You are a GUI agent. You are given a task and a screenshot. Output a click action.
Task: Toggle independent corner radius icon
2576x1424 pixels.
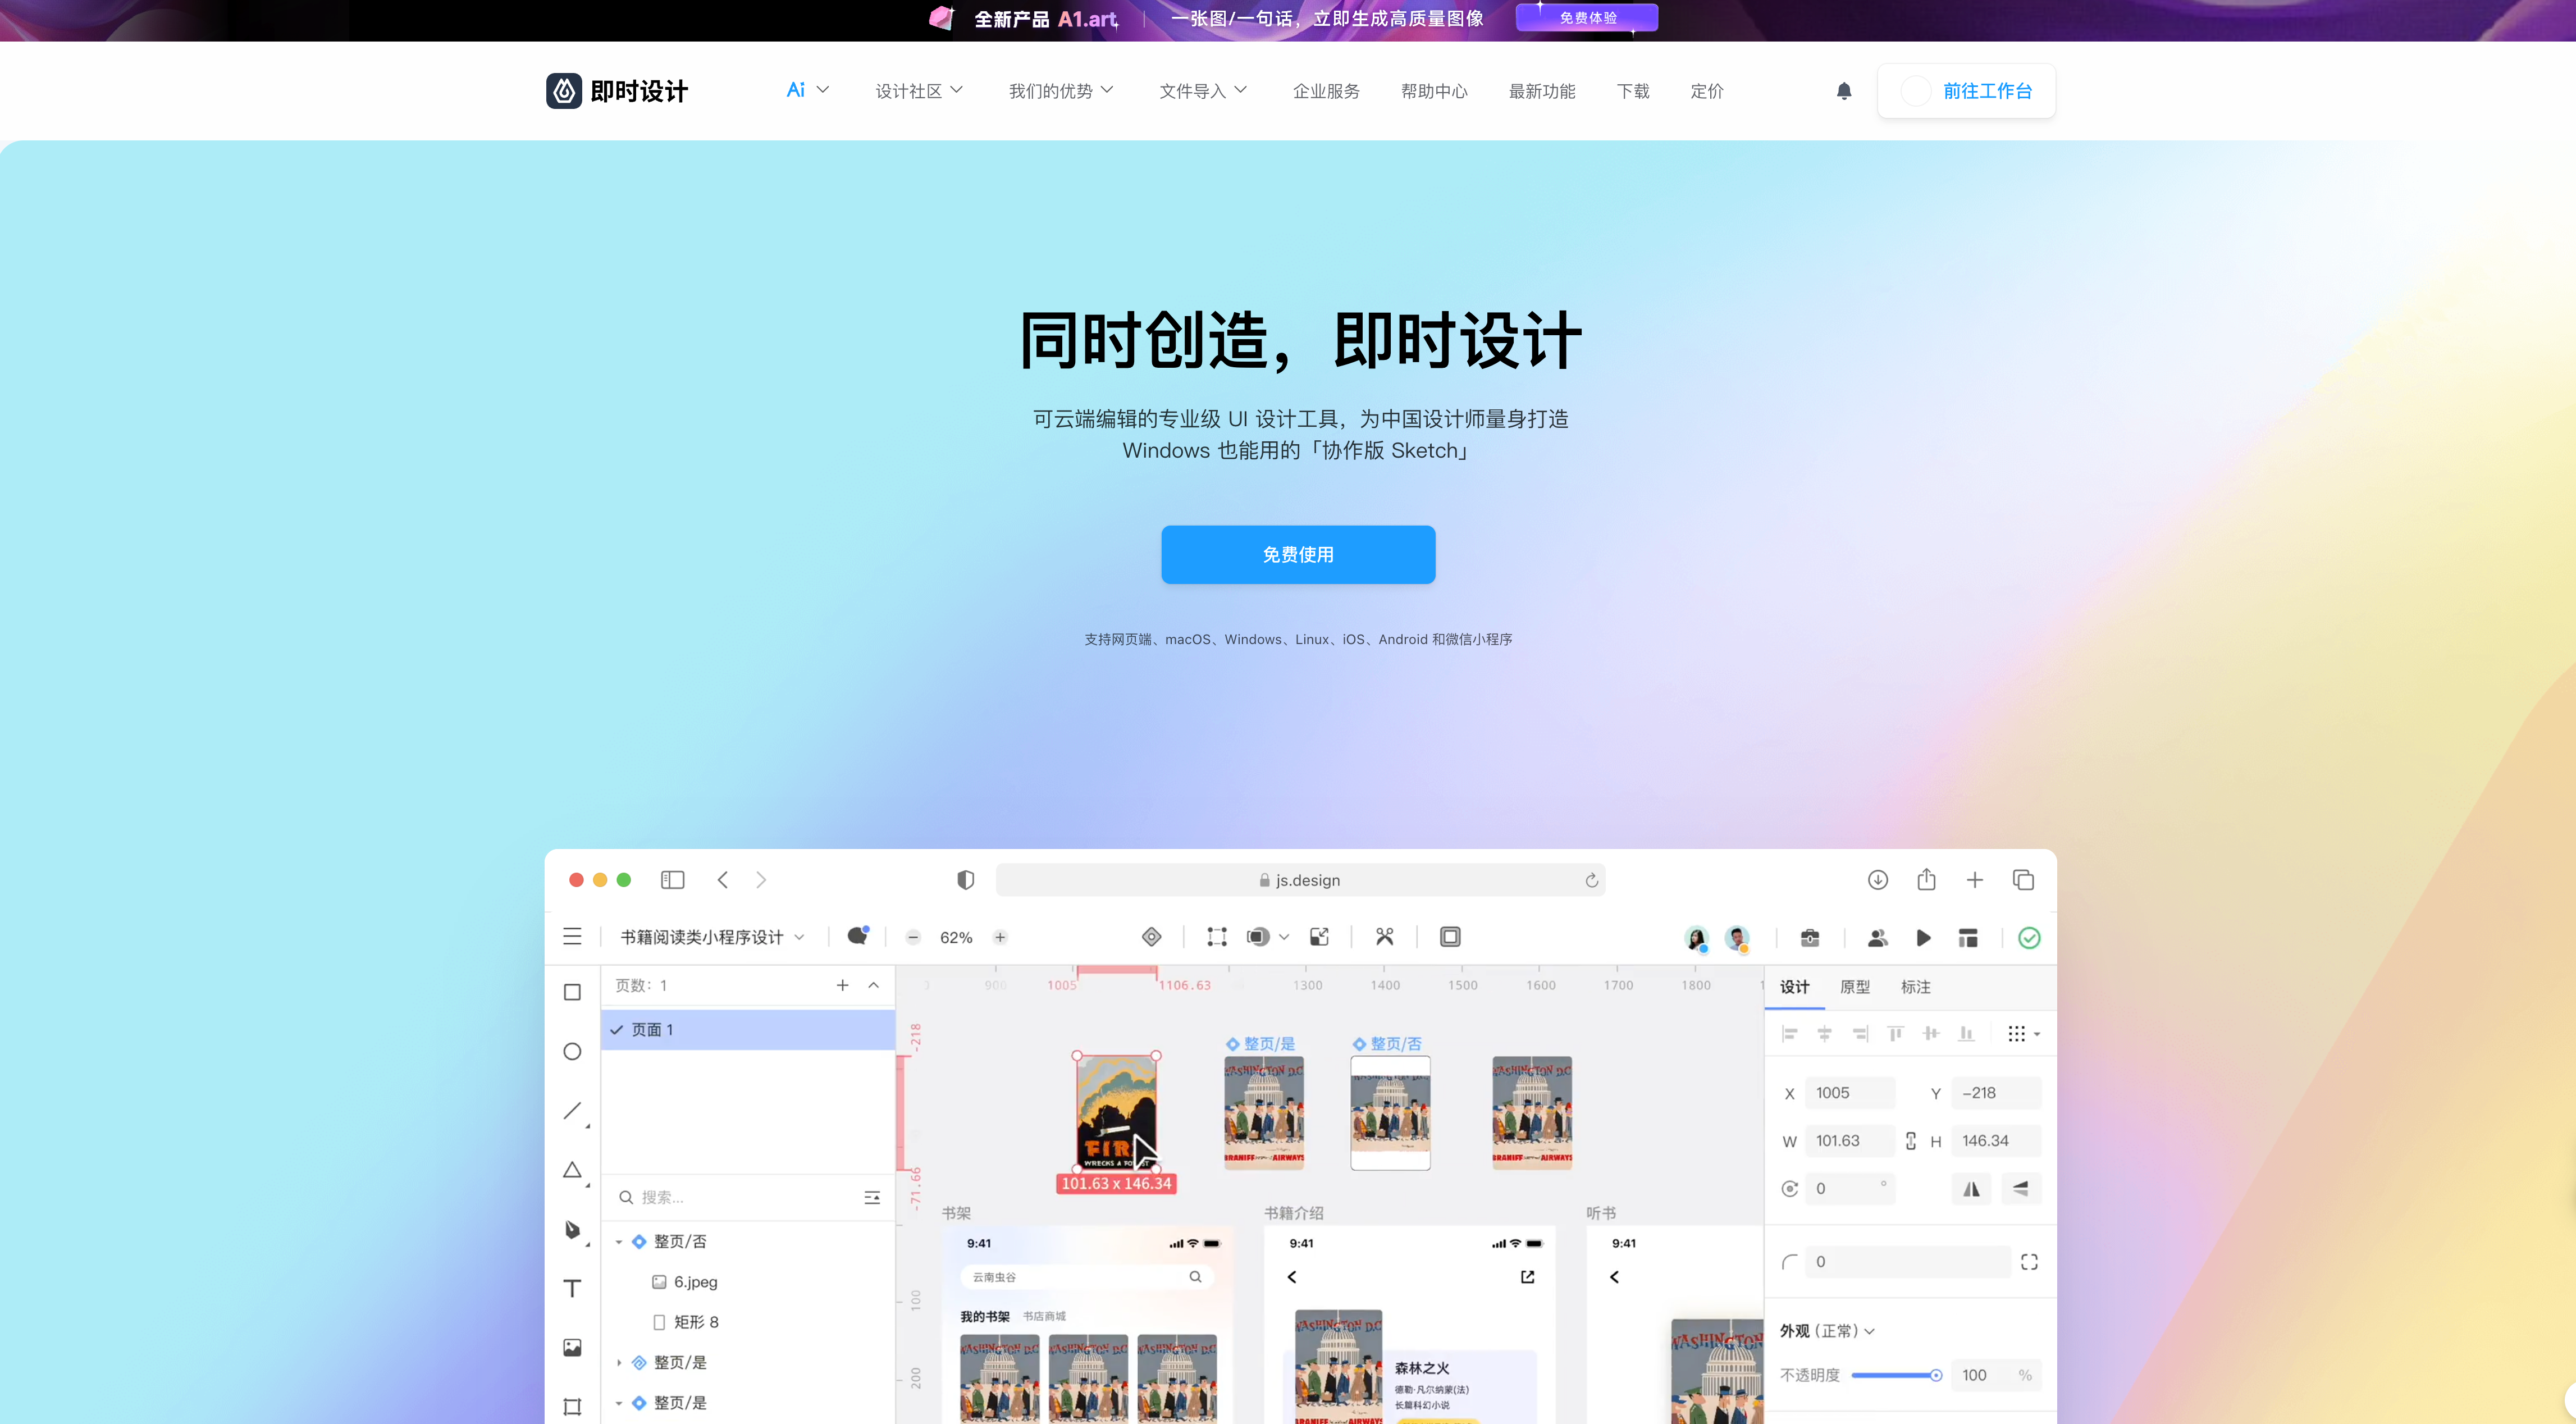2029,1262
